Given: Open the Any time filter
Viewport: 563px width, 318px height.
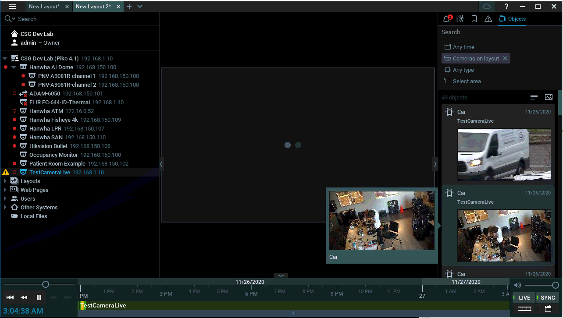Looking at the screenshot, I should pyautogui.click(x=460, y=47).
